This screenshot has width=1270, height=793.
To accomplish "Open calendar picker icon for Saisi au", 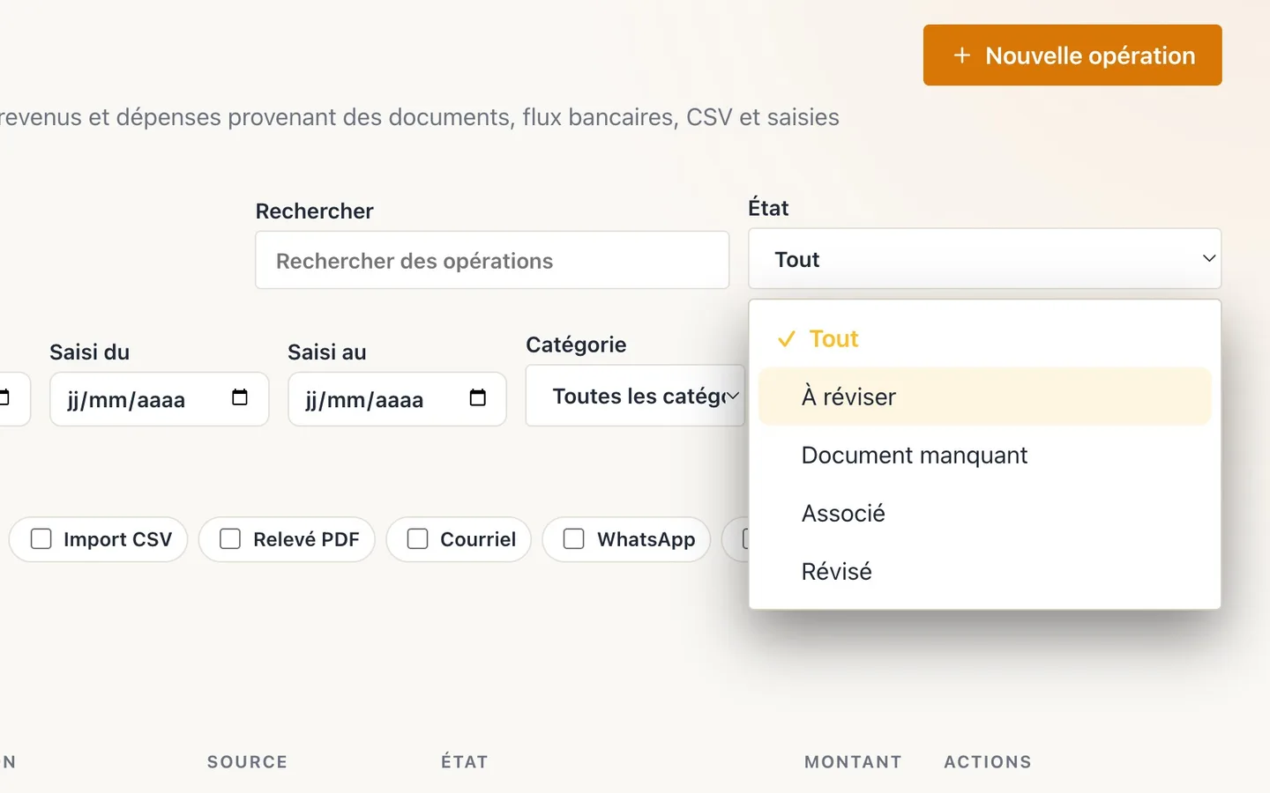I will [478, 397].
